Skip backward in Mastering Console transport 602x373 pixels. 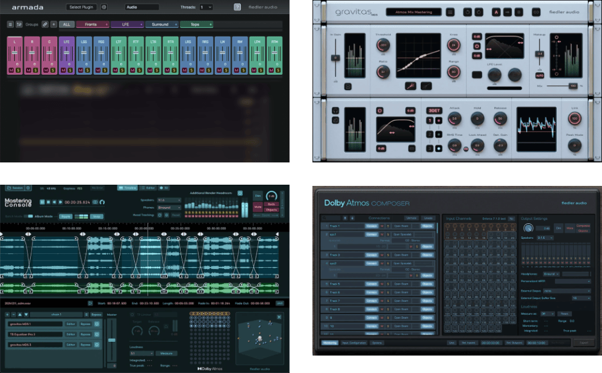click(54, 202)
